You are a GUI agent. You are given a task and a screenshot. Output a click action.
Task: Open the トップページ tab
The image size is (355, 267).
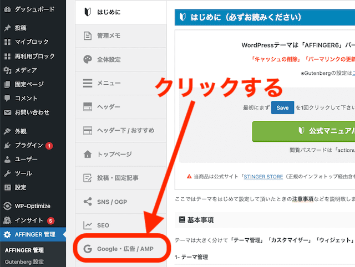coord(121,154)
